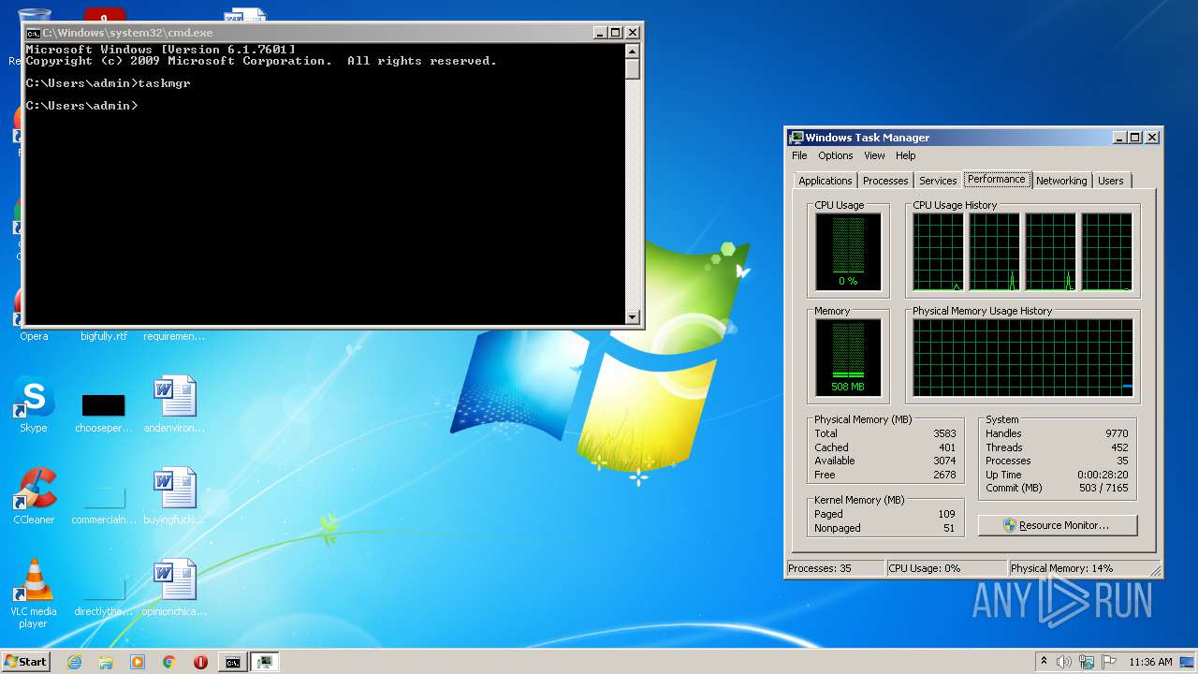Viewport: 1198px width, 674px height.
Task: Switch to the Processes tab
Action: point(885,181)
